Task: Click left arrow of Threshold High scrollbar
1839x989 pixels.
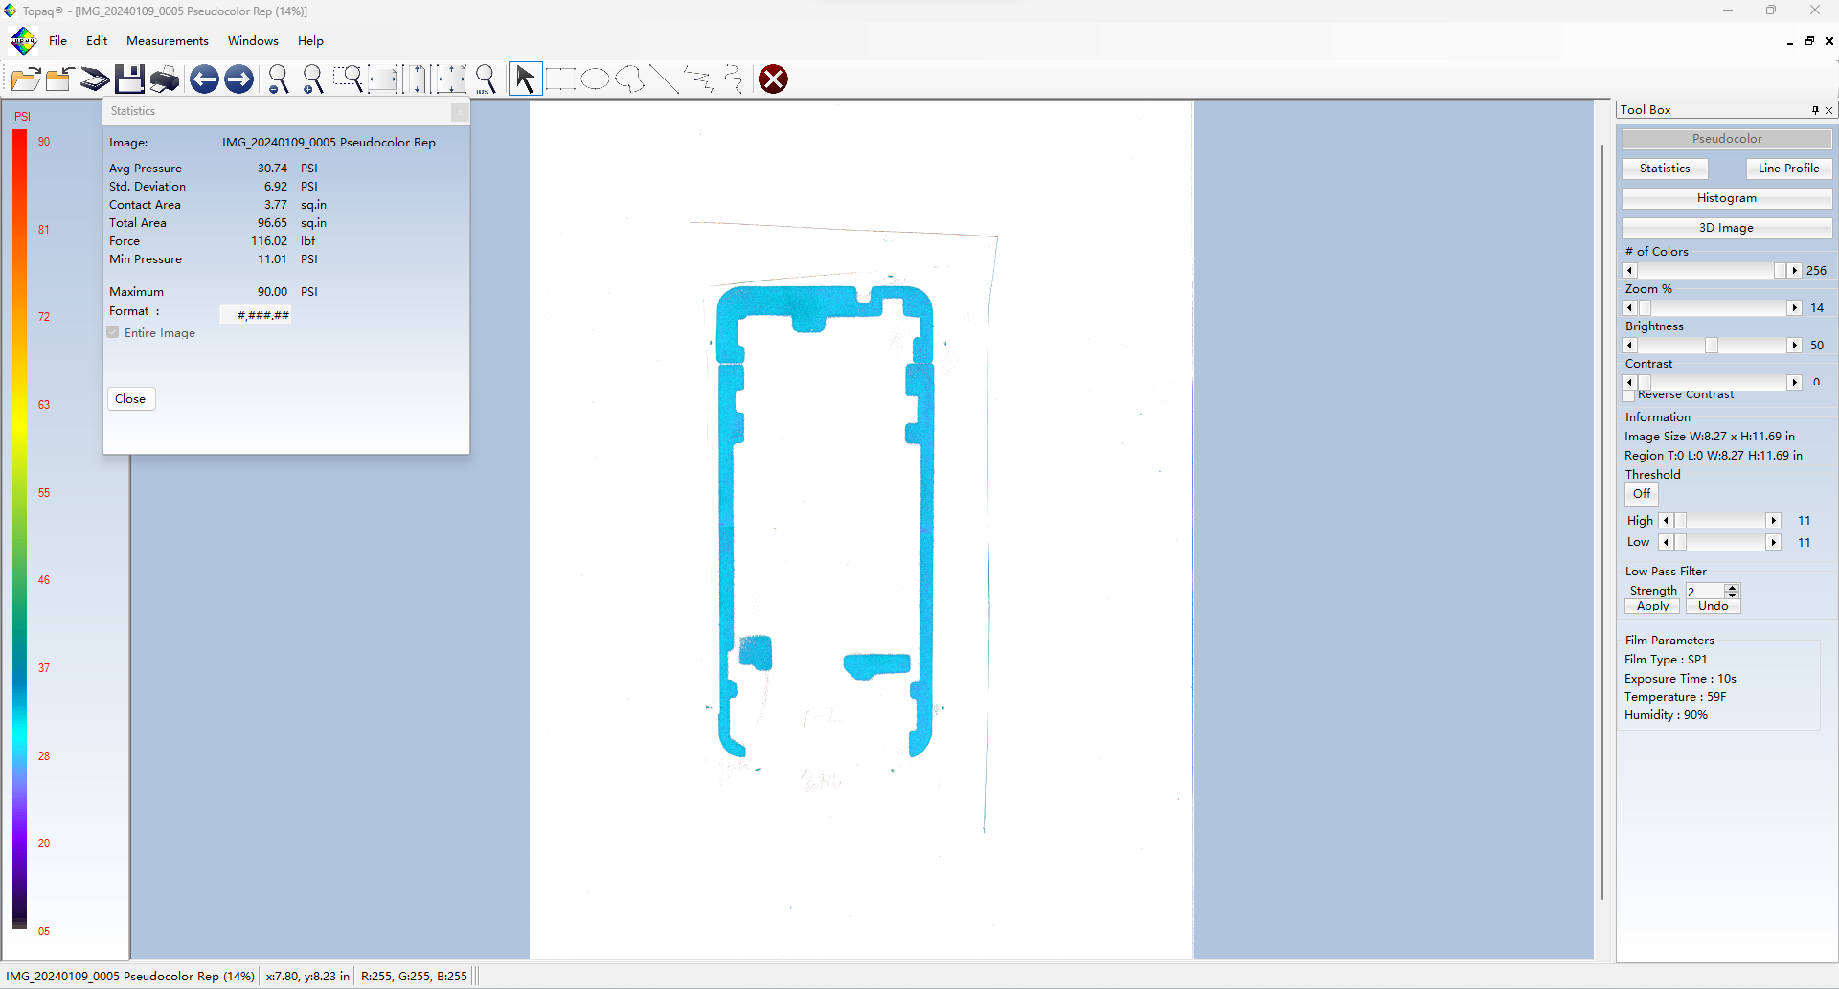Action: pos(1667,521)
